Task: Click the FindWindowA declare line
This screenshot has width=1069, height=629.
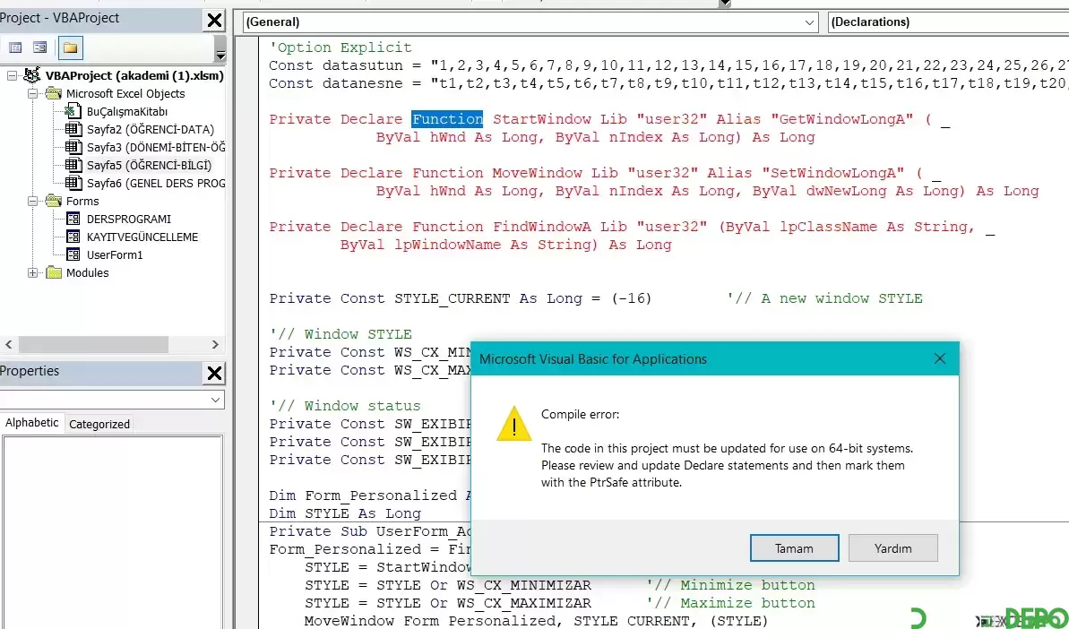Action: 632,227
